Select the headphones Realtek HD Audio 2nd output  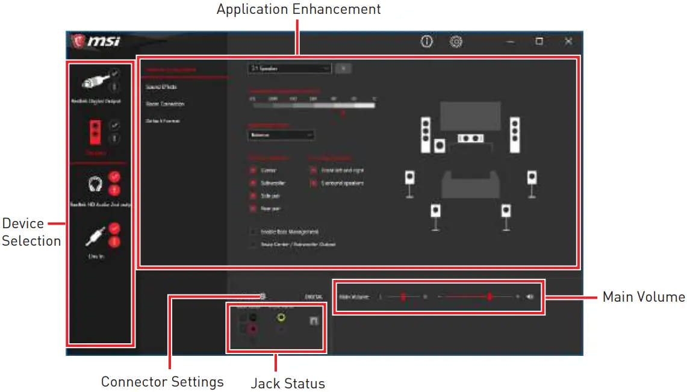tap(95, 184)
